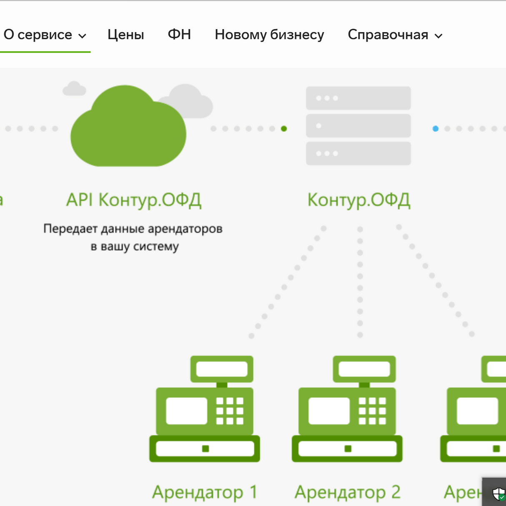Click the small gray cloud at upper left
Image resolution: width=506 pixels, height=506 pixels.
click(74, 88)
